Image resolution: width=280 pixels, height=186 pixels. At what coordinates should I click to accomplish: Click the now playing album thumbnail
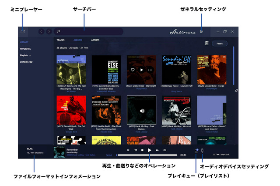point(59,152)
